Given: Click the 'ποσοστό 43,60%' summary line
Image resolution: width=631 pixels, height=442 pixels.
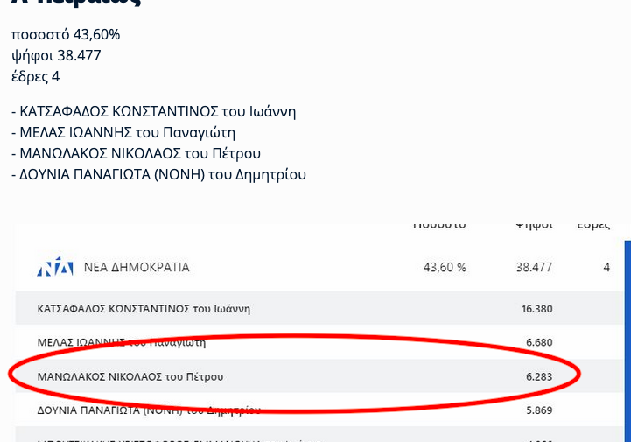Looking at the screenshot, I should pos(66,35).
